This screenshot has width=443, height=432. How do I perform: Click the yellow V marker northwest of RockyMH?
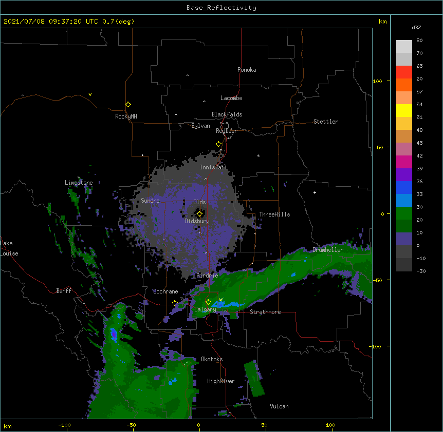[90, 94]
